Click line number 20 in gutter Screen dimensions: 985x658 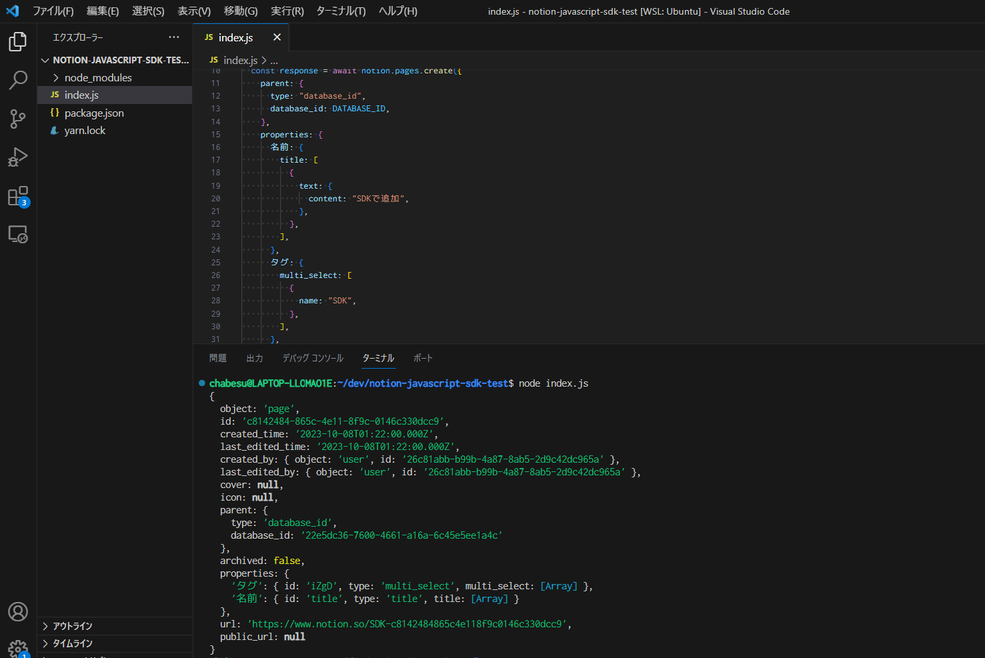point(216,199)
